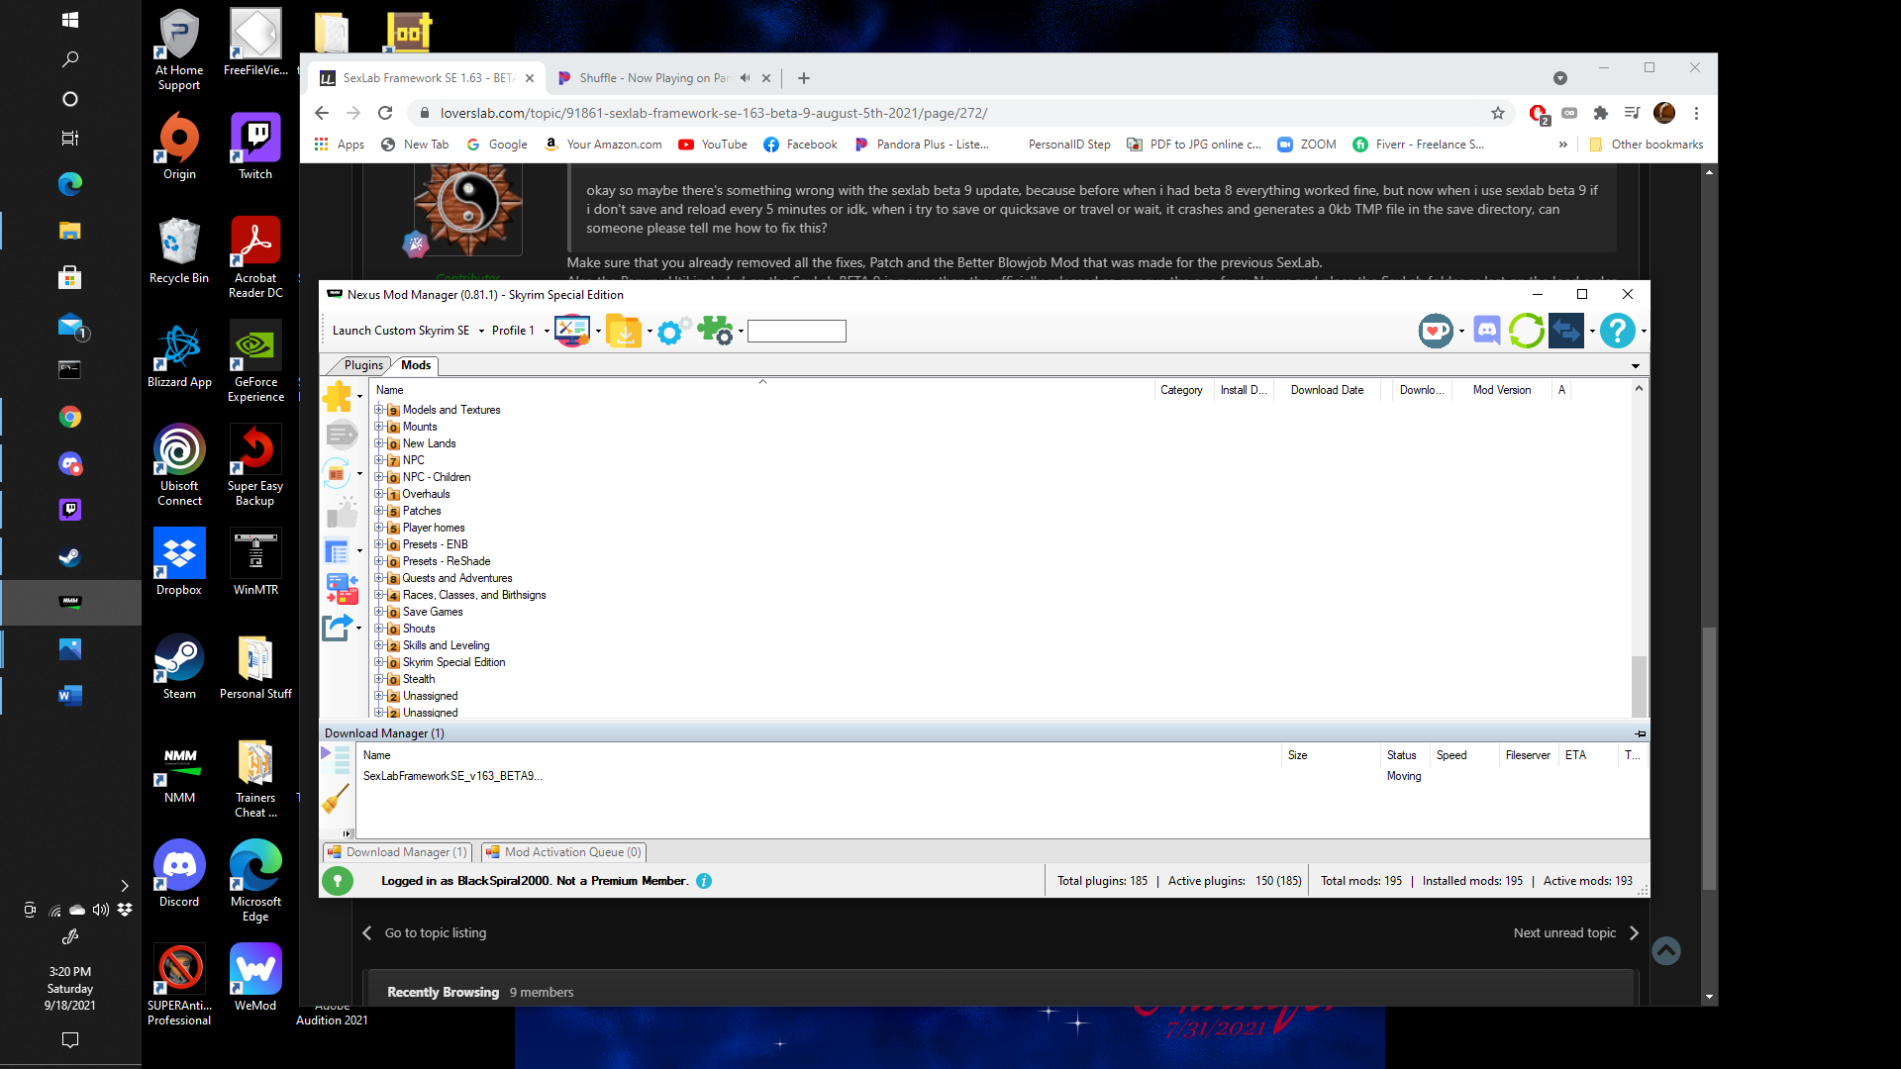Click Next unread topic link
This screenshot has width=1901, height=1069.
coord(1576,932)
